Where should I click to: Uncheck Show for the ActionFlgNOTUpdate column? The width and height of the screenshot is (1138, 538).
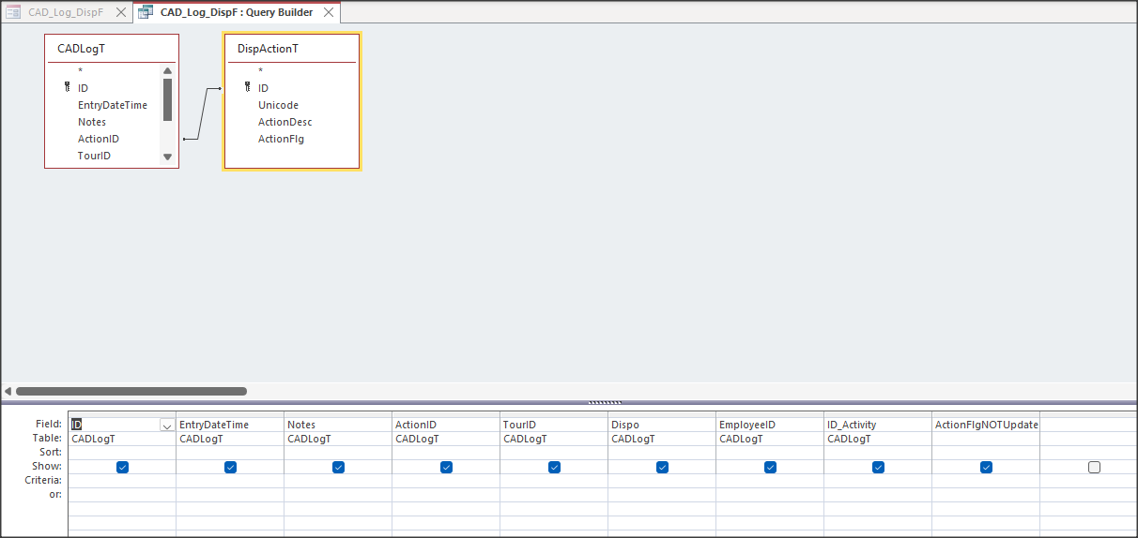tap(987, 467)
